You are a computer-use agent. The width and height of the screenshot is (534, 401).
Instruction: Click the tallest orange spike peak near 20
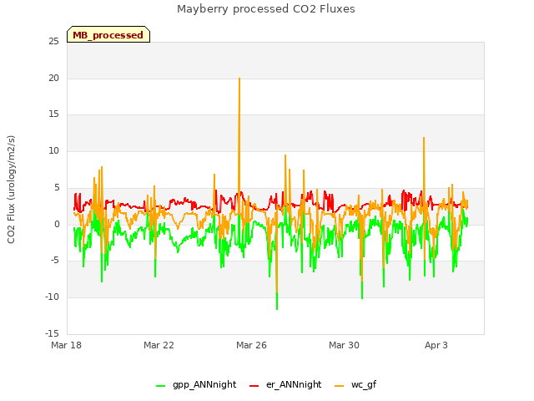click(239, 79)
